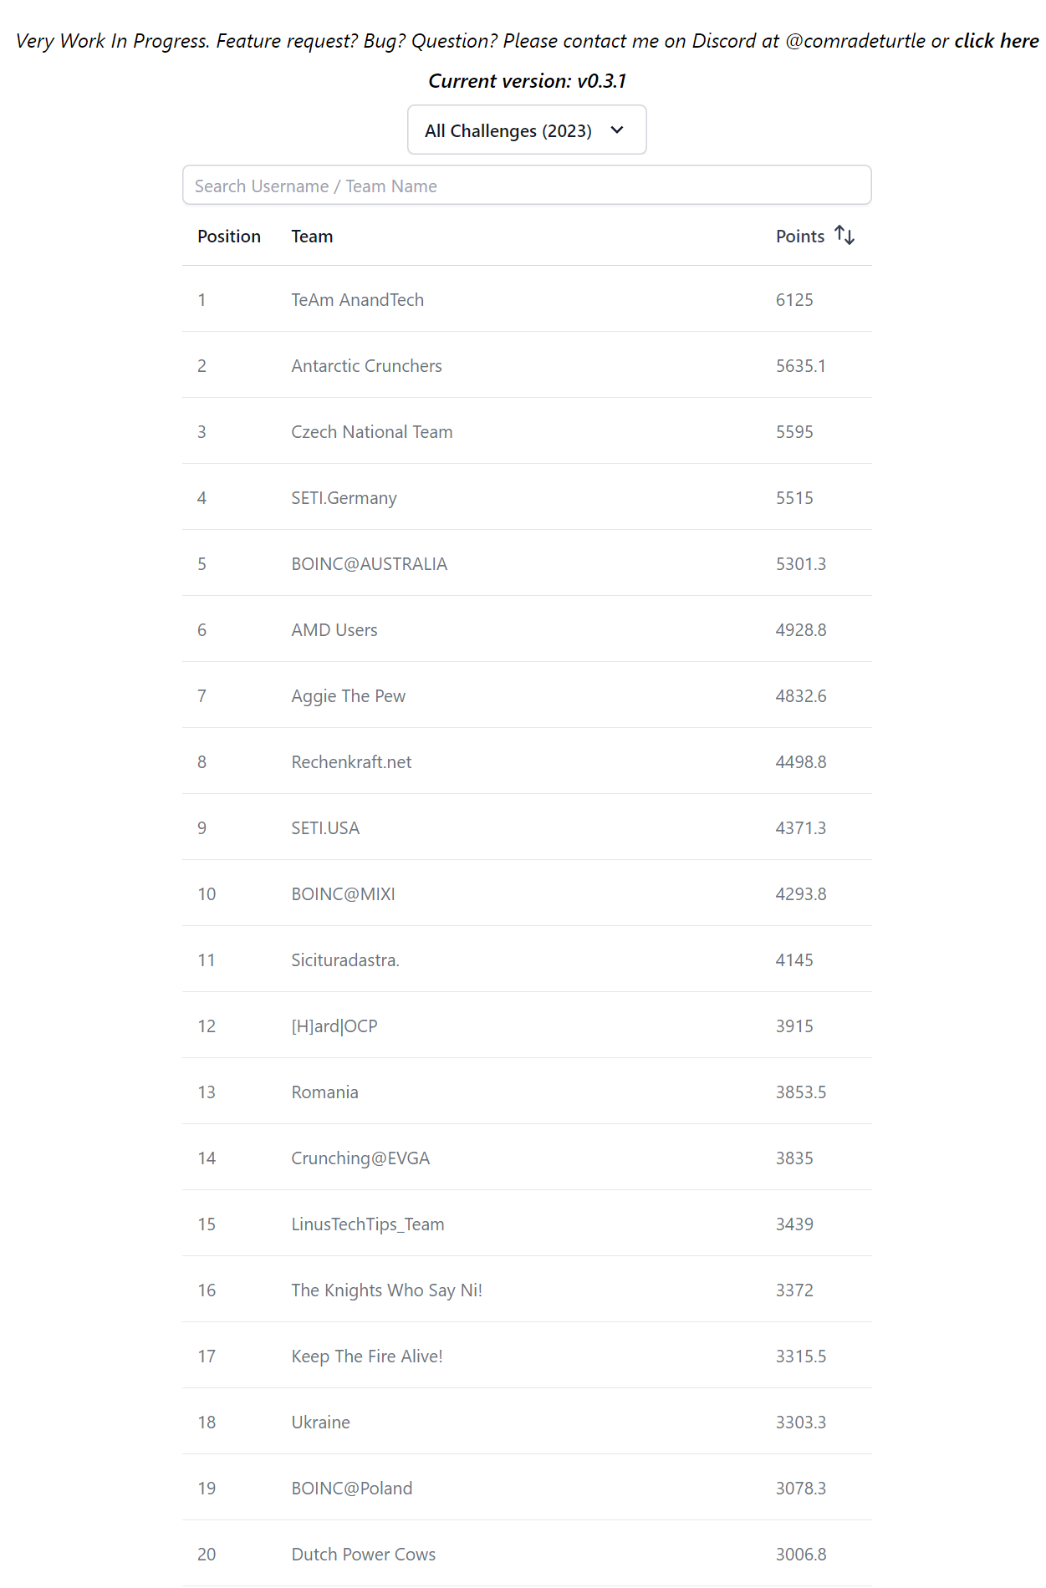Viewport: 1046px width, 1588px height.
Task: Select the Dutch Power Cows team
Action: [x=363, y=1555]
